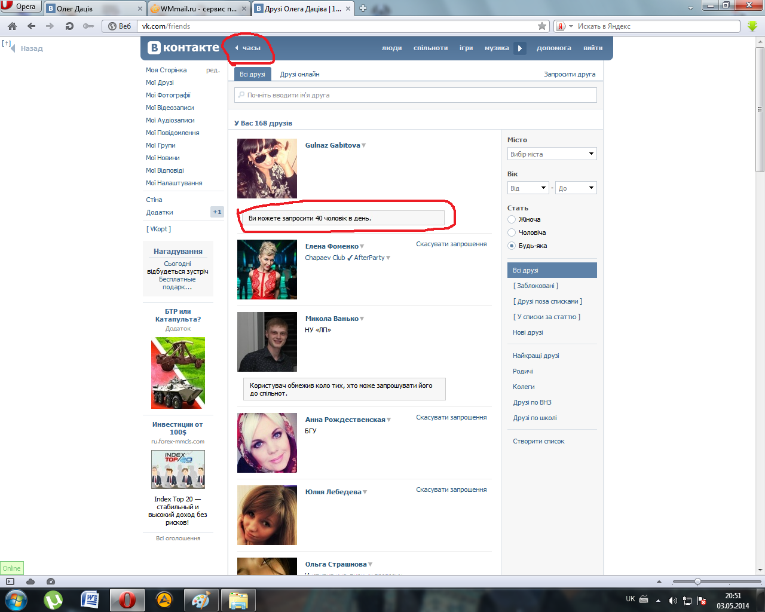The height and width of the screenshot is (612, 765).
Task: Open the music player arrow in VK header
Action: (x=520, y=48)
